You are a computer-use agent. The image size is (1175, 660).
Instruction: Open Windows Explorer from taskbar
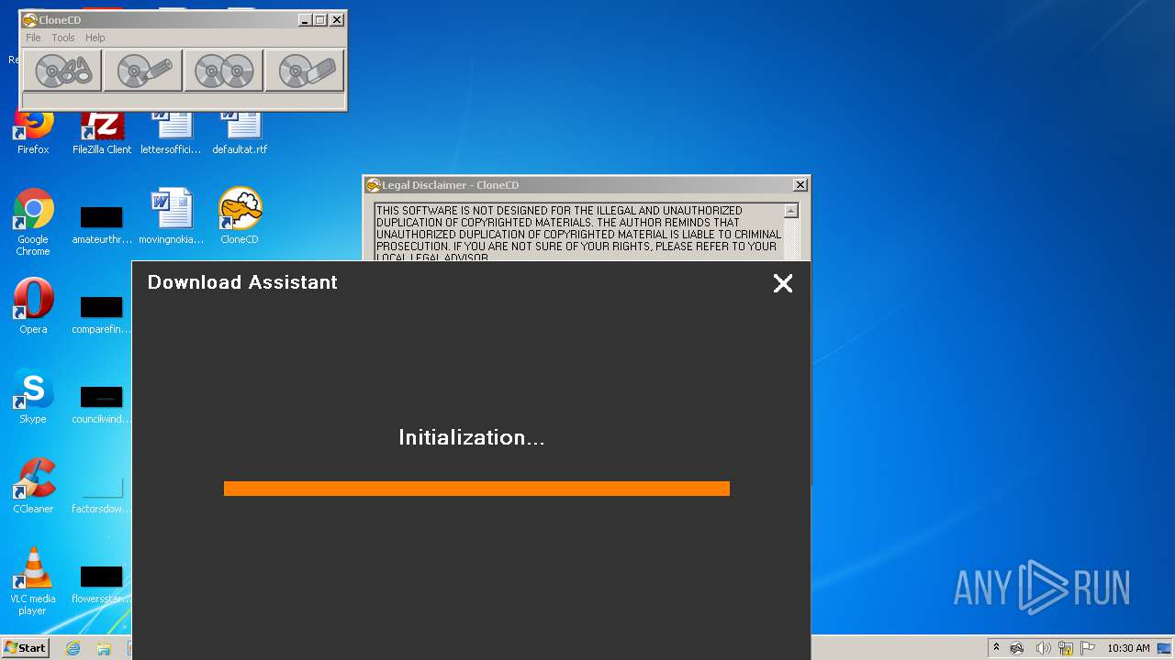tap(104, 648)
